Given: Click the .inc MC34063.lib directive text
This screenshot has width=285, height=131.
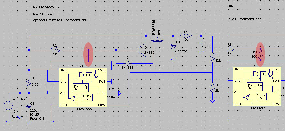Looking at the screenshot, I should click(x=46, y=7).
